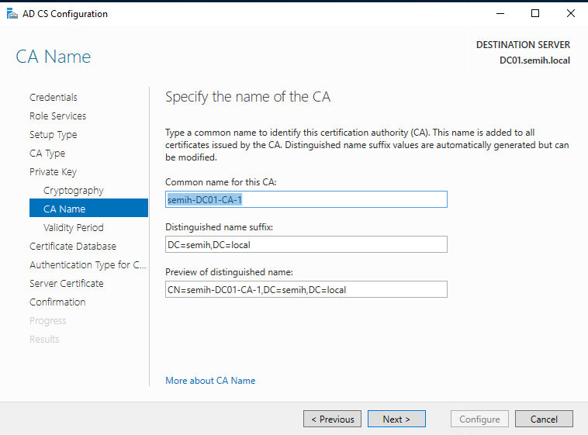Open the Role Services step
This screenshot has width=588, height=435.
click(x=57, y=116)
